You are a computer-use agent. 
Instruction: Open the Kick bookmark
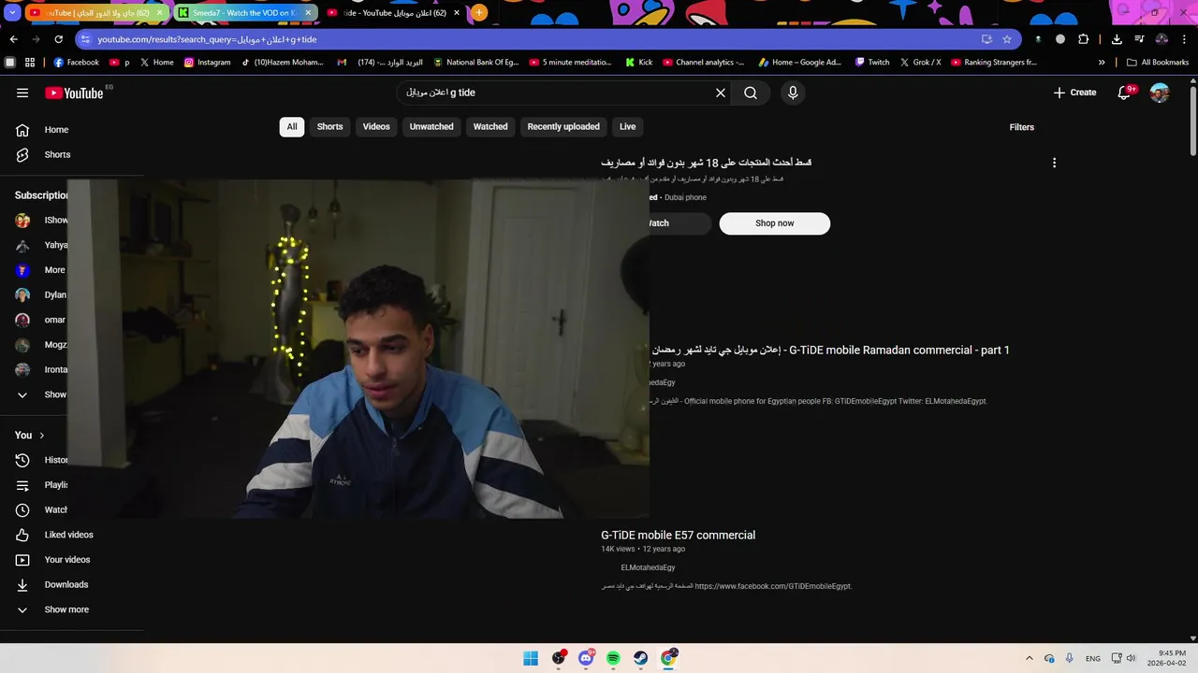(x=639, y=63)
